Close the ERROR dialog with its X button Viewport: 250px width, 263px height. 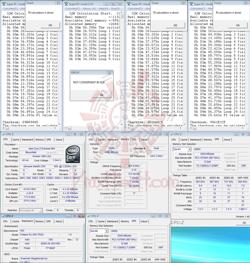coord(109,73)
